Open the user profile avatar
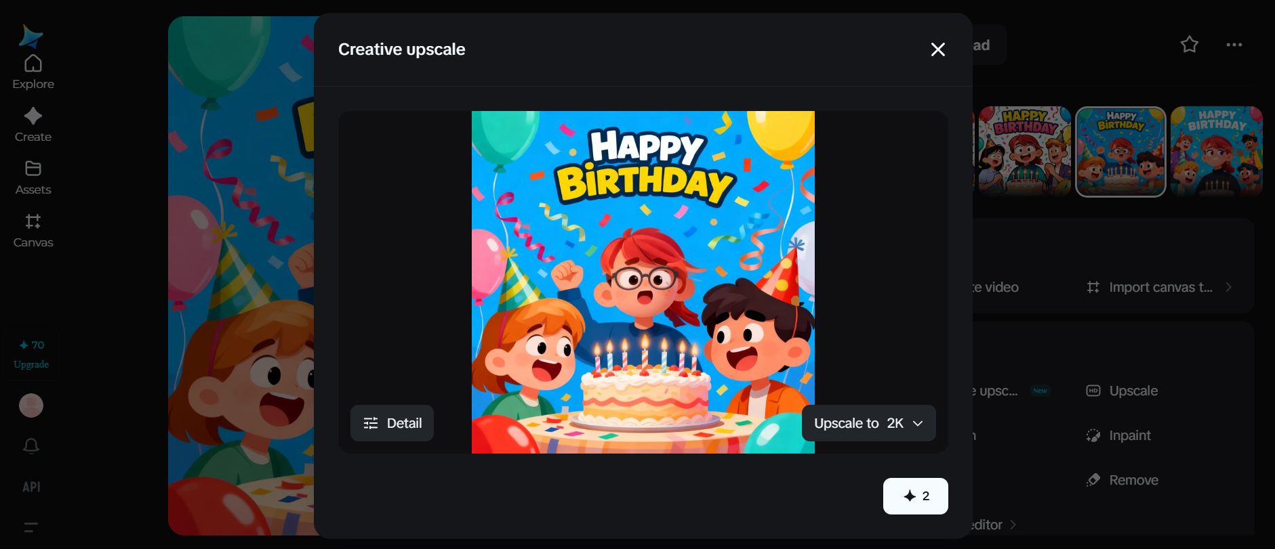The image size is (1275, 549). coord(31,405)
